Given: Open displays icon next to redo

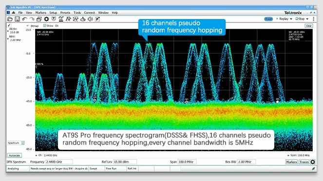Looking at the screenshot, I should click(x=39, y=19).
